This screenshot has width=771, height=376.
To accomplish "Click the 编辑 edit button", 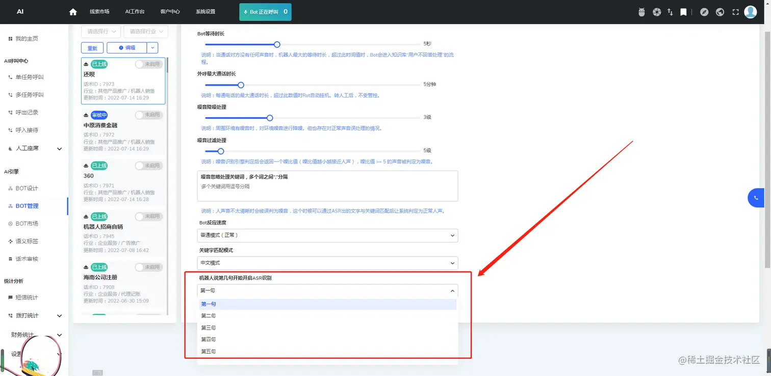I will point(127,47).
